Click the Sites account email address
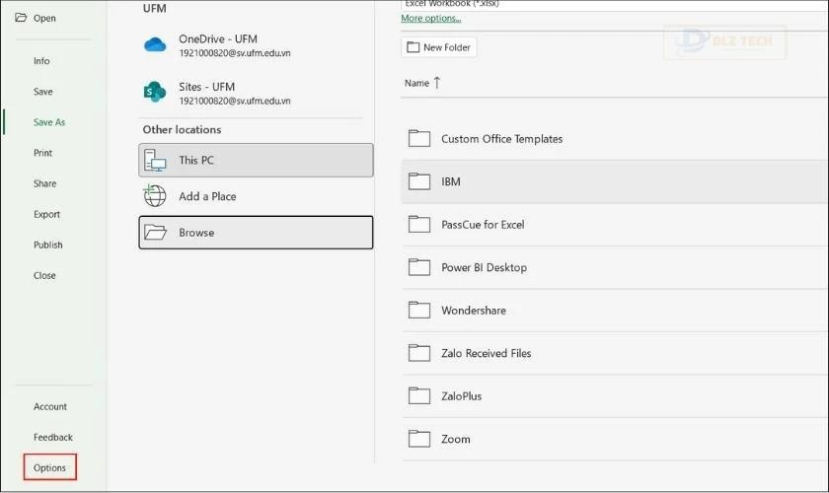The height and width of the screenshot is (493, 829). pyautogui.click(x=235, y=101)
